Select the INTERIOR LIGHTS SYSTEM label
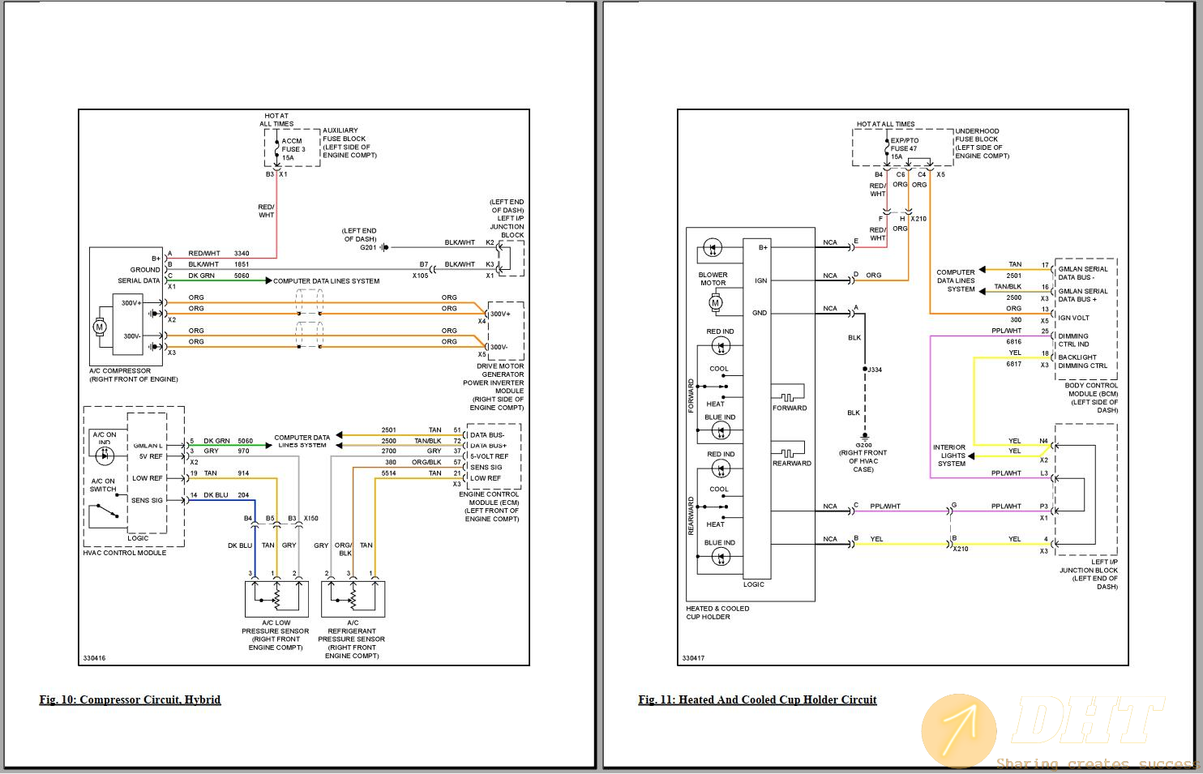Screen dimensions: 1203x774 point(949,455)
